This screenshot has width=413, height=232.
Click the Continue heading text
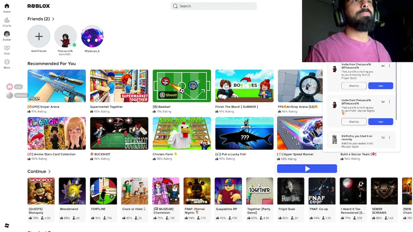pos(37,171)
